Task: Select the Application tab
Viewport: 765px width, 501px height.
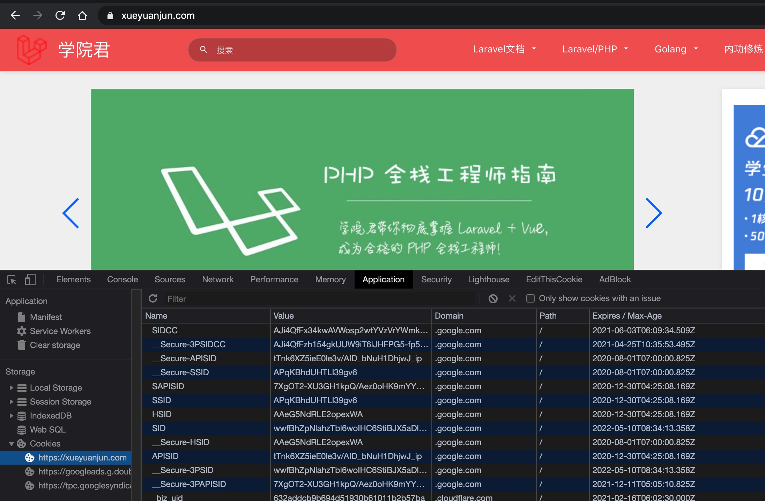Action: (x=384, y=279)
